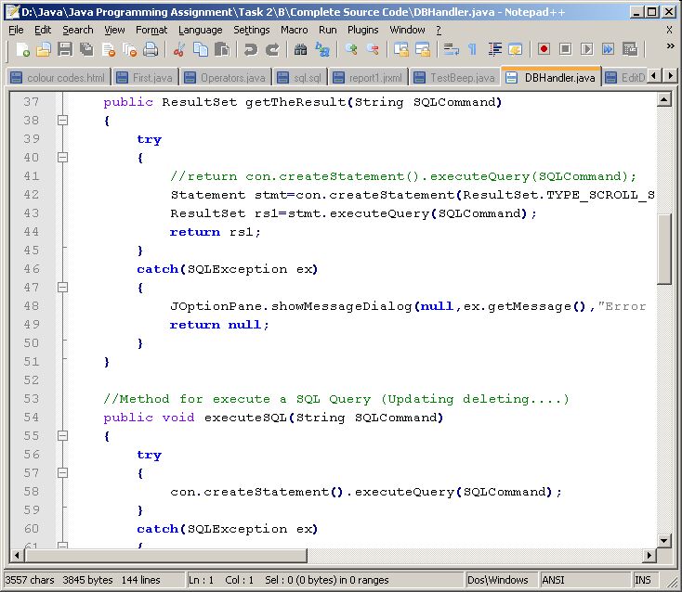Save current recorded macro icon
Screen dimensions: 682x592
(630, 49)
